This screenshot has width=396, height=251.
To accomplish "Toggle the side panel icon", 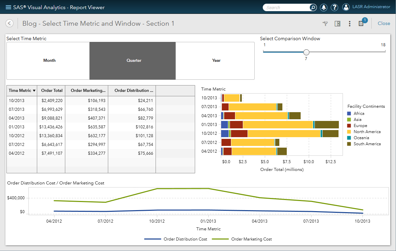I will (x=337, y=24).
